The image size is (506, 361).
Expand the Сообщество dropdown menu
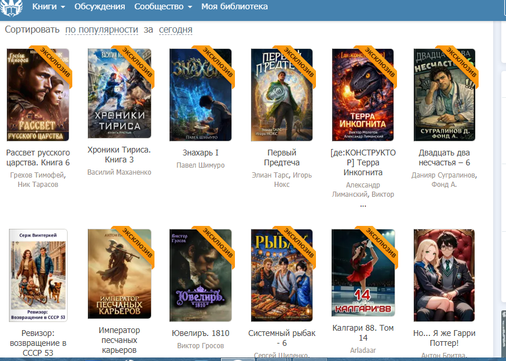(x=163, y=6)
